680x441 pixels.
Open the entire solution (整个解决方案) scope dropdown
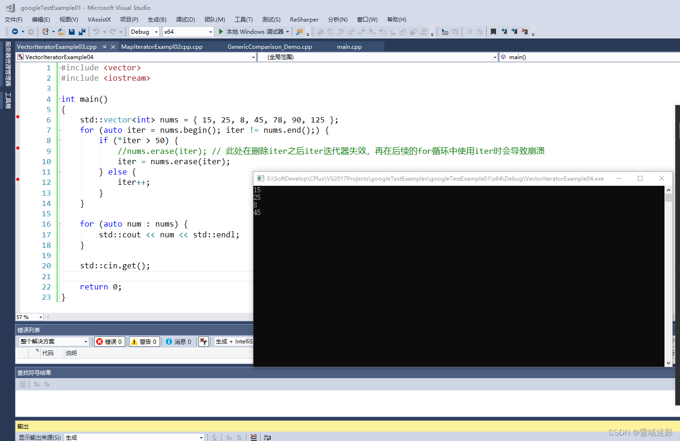click(x=54, y=342)
